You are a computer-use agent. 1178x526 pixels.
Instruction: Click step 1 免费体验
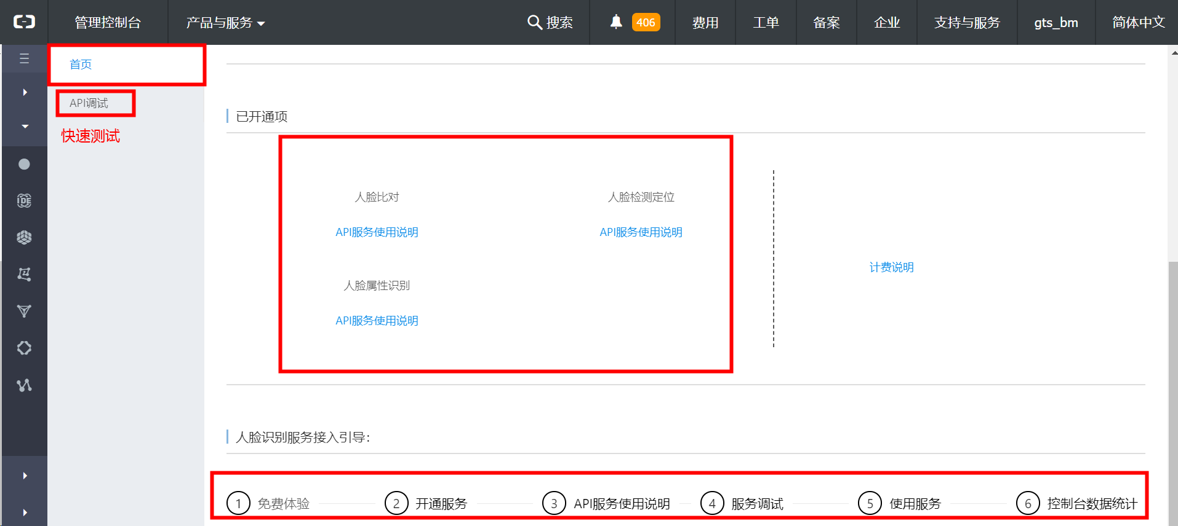point(268,503)
